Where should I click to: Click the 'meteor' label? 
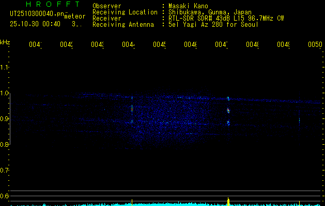click(75, 16)
